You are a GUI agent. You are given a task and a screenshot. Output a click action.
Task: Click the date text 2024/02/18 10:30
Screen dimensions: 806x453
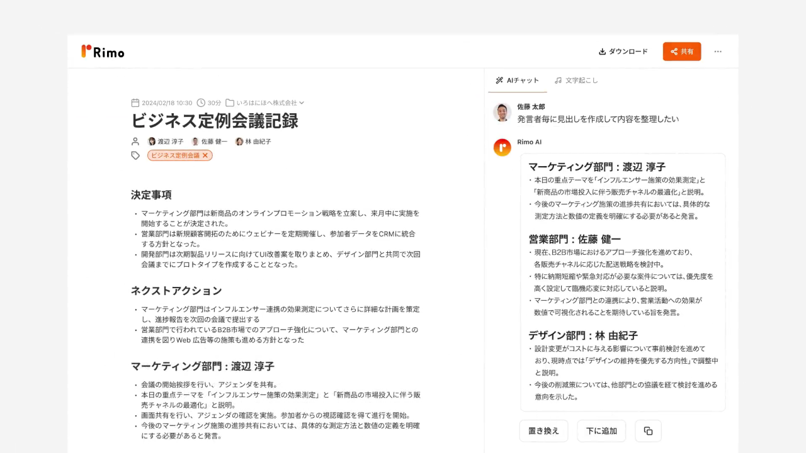tap(167, 103)
